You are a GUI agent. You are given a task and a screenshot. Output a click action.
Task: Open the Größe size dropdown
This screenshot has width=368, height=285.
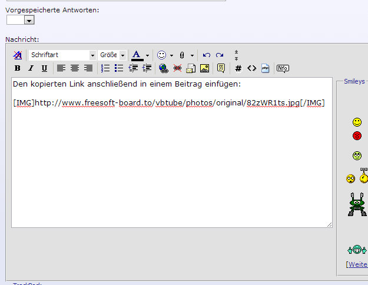point(112,55)
